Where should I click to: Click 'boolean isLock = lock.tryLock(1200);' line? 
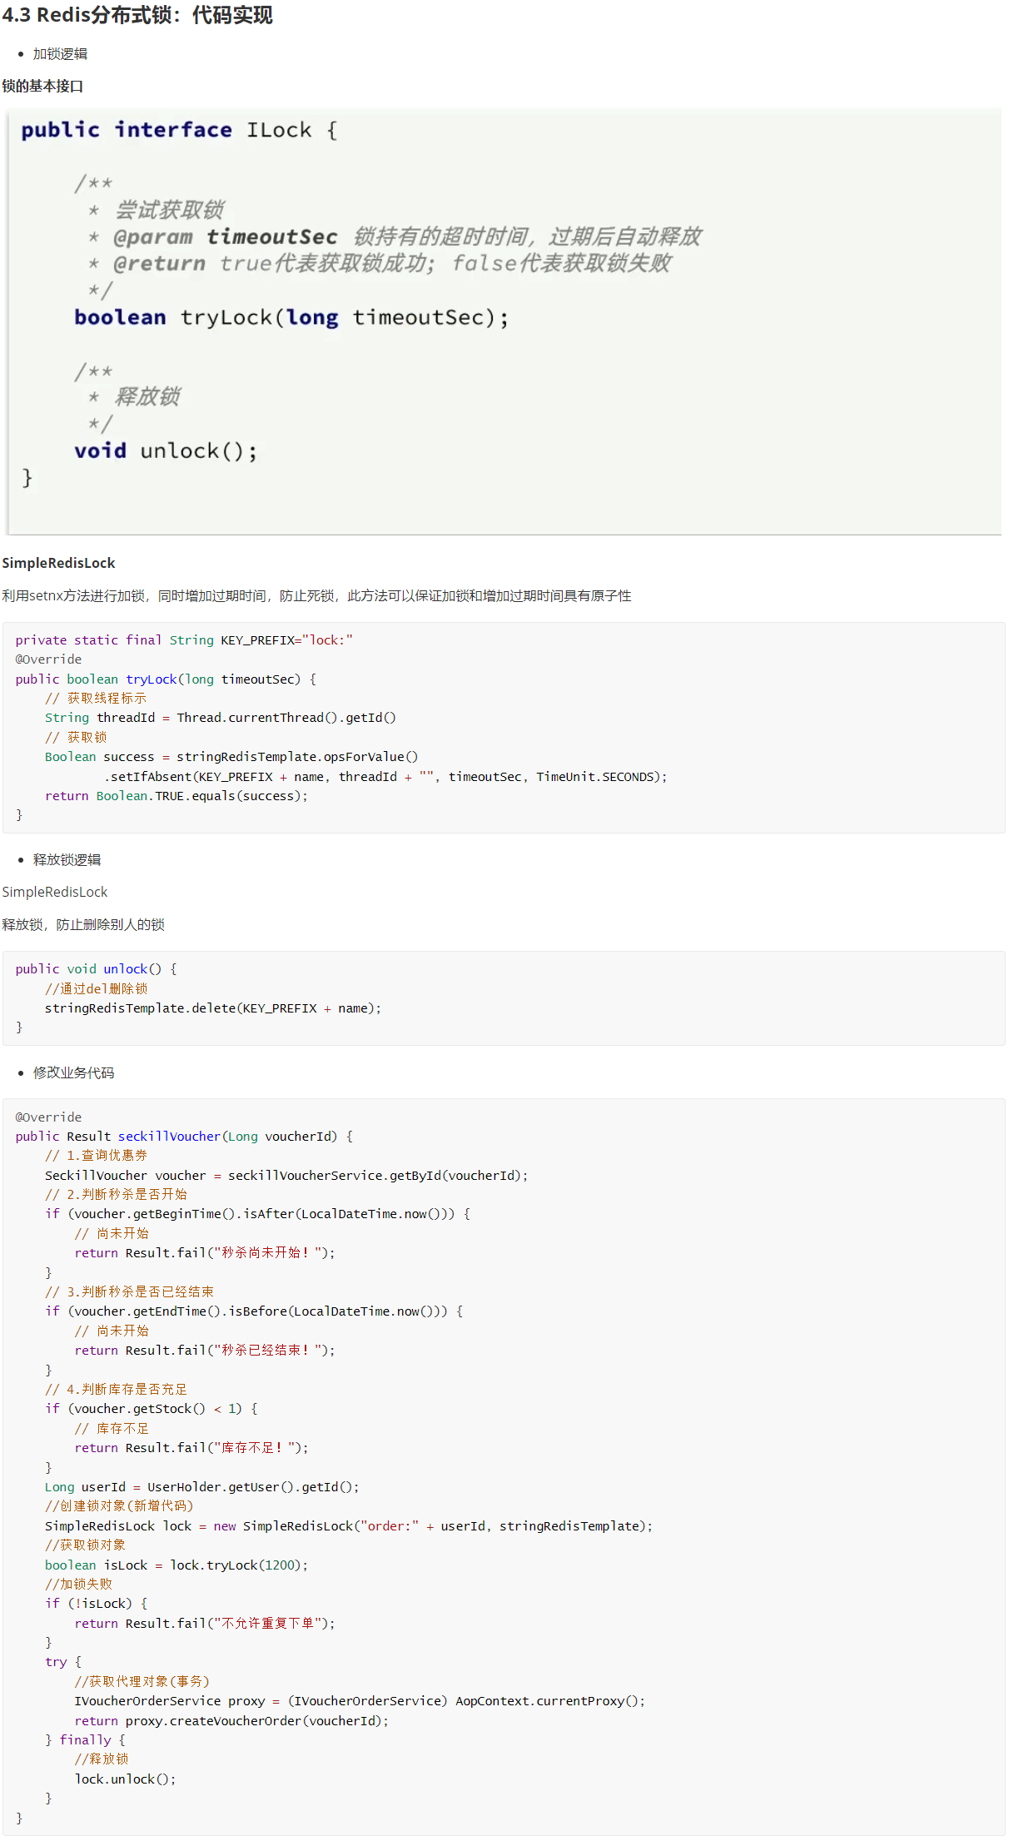(176, 1565)
